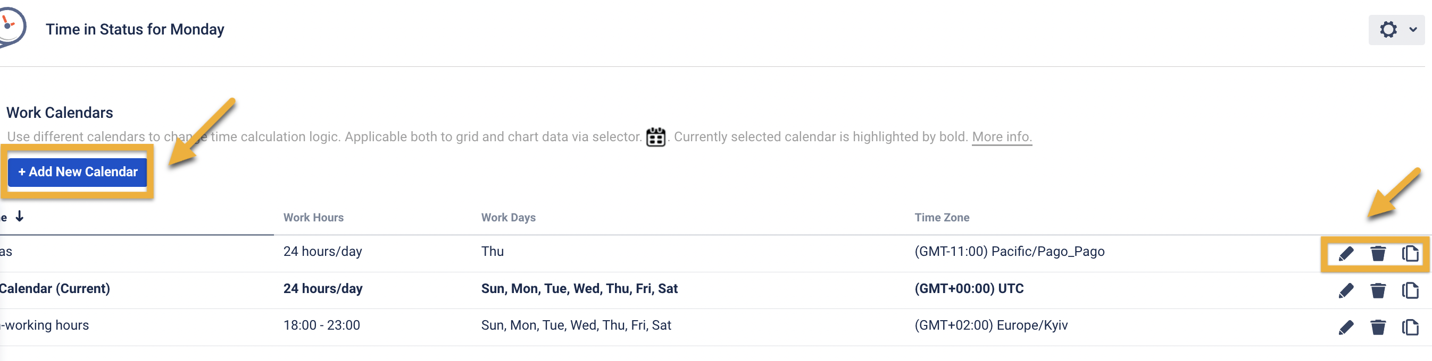This screenshot has height=361, width=1432.
Task: Delete the current UTC calendar
Action: coord(1378,290)
